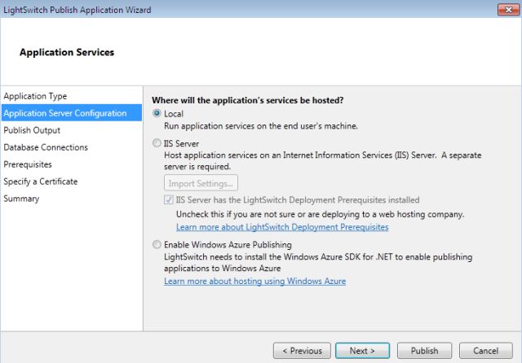Image resolution: width=522 pixels, height=363 pixels.
Task: Choose the IIS Server radio option
Action: coord(157,143)
